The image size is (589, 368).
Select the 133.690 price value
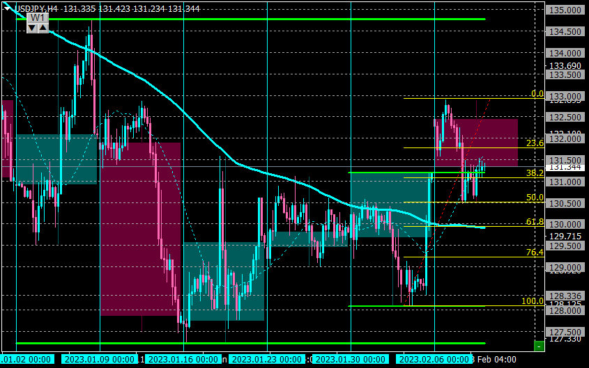pos(565,66)
